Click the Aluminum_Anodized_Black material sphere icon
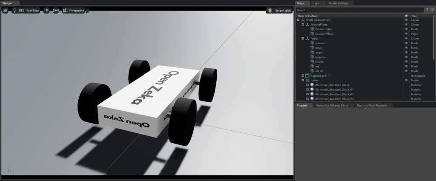436x181 pixels. [312, 85]
